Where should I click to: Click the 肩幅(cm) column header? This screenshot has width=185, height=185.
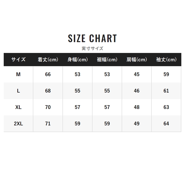[x=137, y=59]
